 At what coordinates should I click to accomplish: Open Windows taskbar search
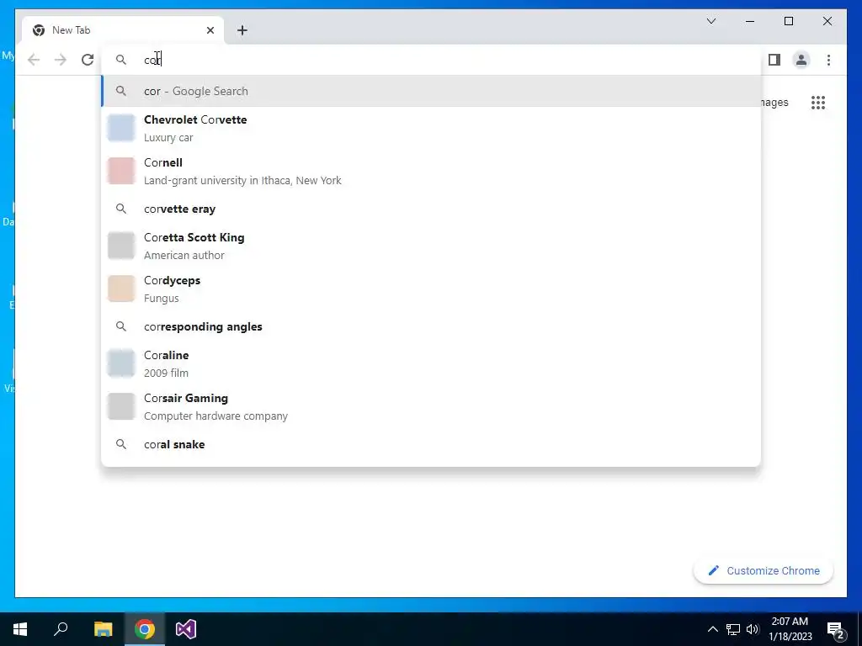(61, 629)
